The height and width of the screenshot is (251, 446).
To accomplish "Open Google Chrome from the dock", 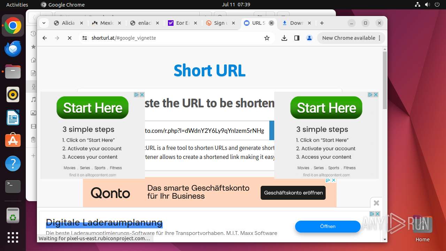I will click(13, 26).
